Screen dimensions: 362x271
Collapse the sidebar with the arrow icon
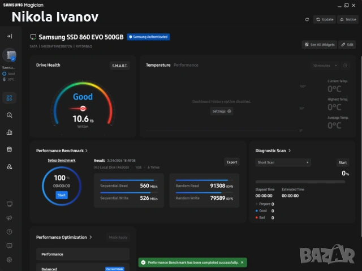click(9, 36)
